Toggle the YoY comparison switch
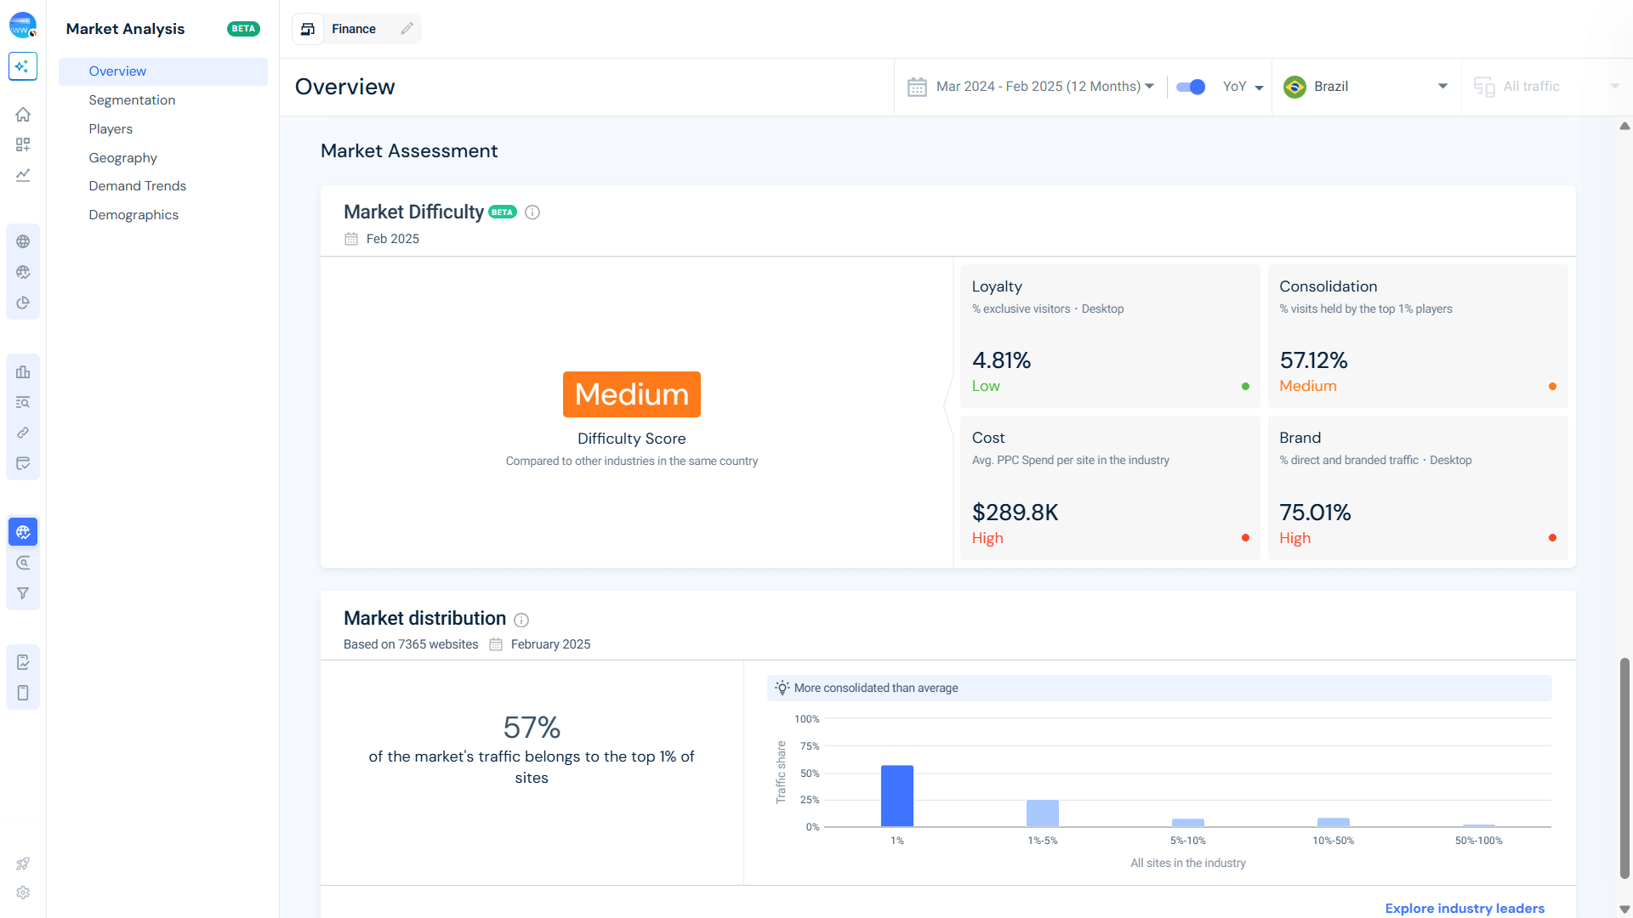This screenshot has height=918, width=1633. click(1190, 87)
